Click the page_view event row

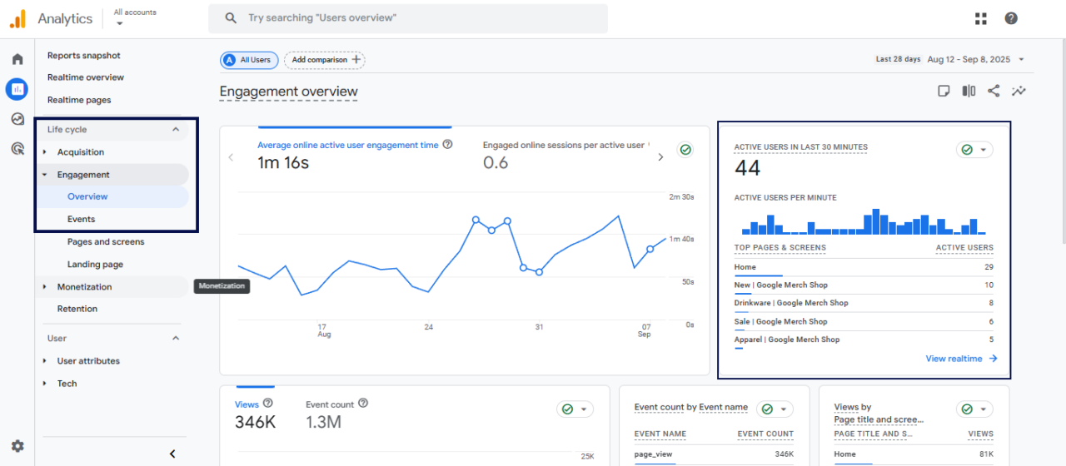[x=714, y=454]
